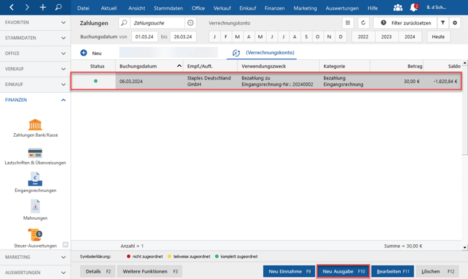Open the Auswertungen menu in menu bar
This screenshot has height=279, width=468.
(342, 8)
